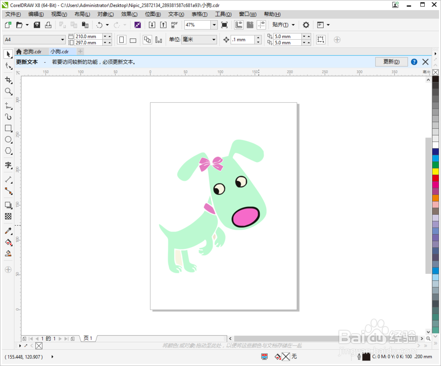Set page to landscape orientation
The image size is (441, 366).
click(133, 40)
